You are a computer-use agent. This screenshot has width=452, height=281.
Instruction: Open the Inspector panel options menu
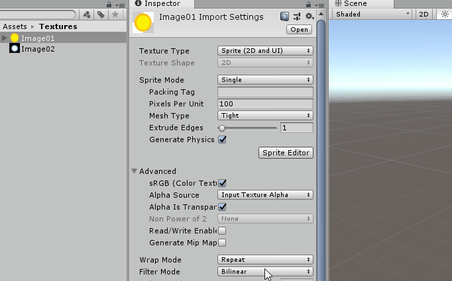pos(319,5)
